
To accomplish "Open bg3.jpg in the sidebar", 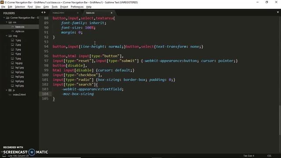I will tap(19, 76).
